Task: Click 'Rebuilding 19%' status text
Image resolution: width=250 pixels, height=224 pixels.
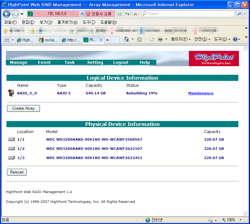Action: pos(142,93)
